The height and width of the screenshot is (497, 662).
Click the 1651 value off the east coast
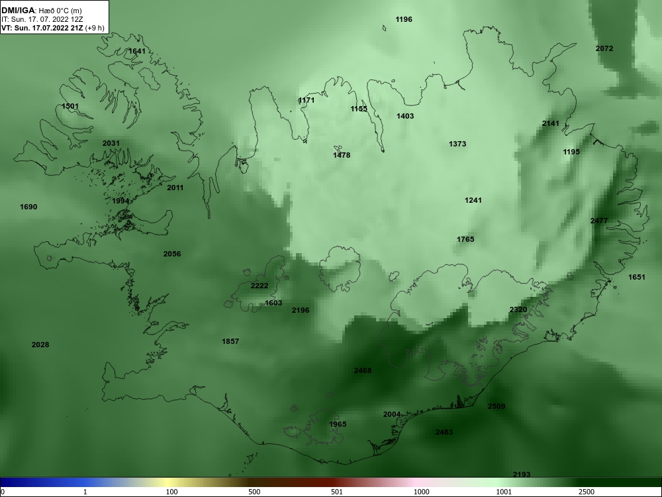[637, 277]
